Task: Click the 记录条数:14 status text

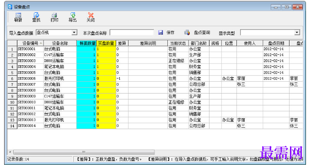Action: (18, 159)
